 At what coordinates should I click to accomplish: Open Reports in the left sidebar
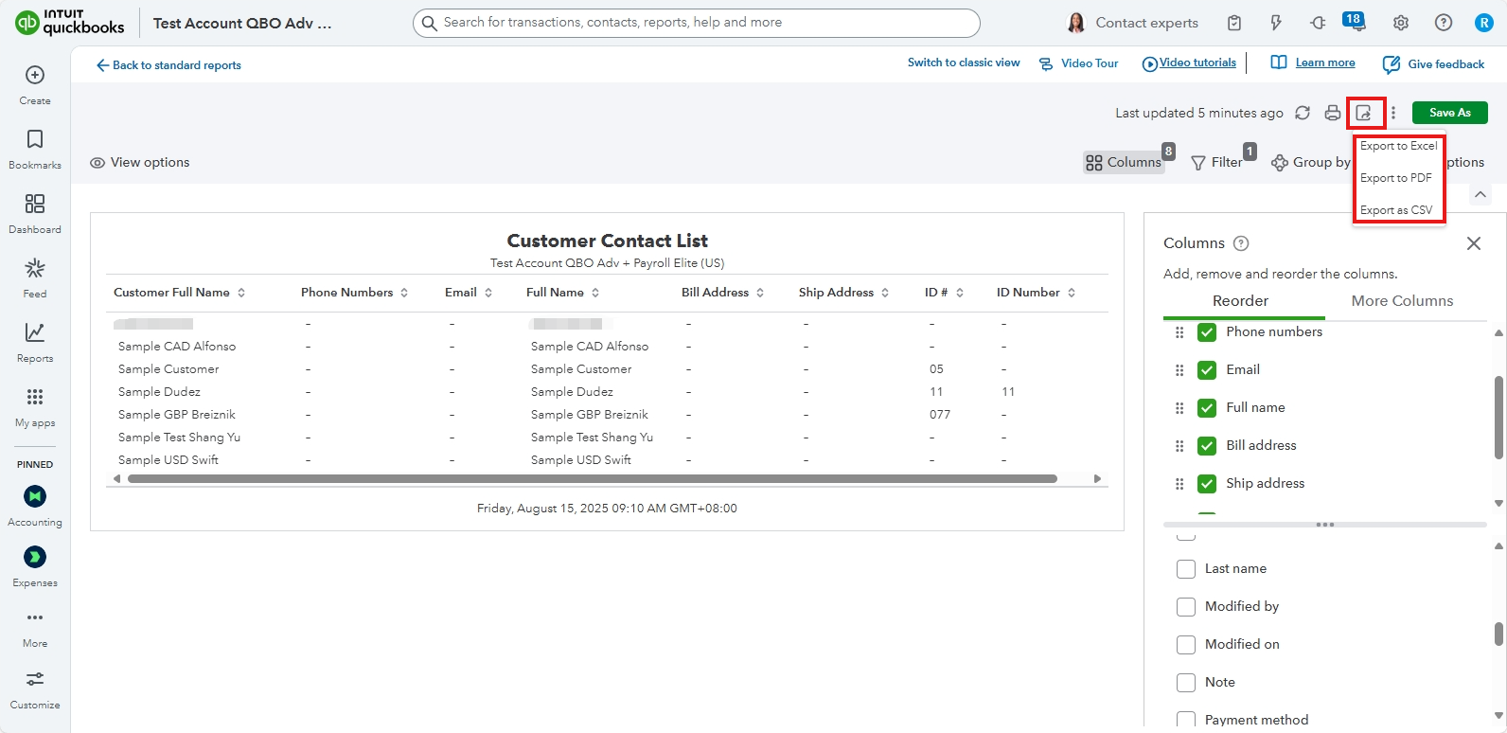click(x=35, y=342)
